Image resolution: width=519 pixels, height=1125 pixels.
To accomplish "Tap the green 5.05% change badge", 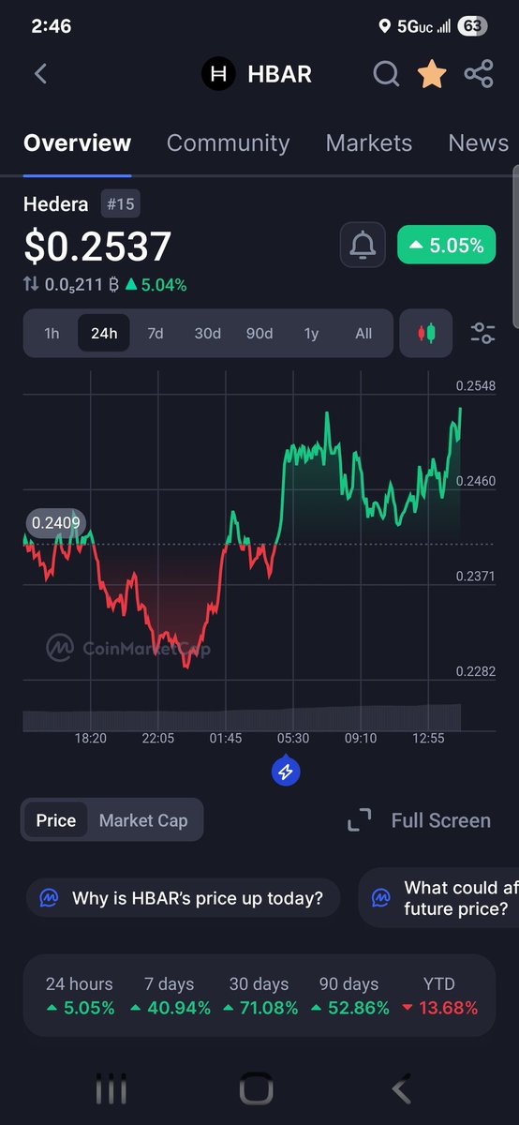I will 446,246.
